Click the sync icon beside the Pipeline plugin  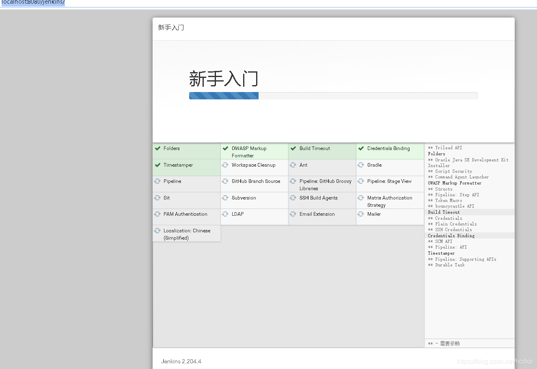pos(157,181)
